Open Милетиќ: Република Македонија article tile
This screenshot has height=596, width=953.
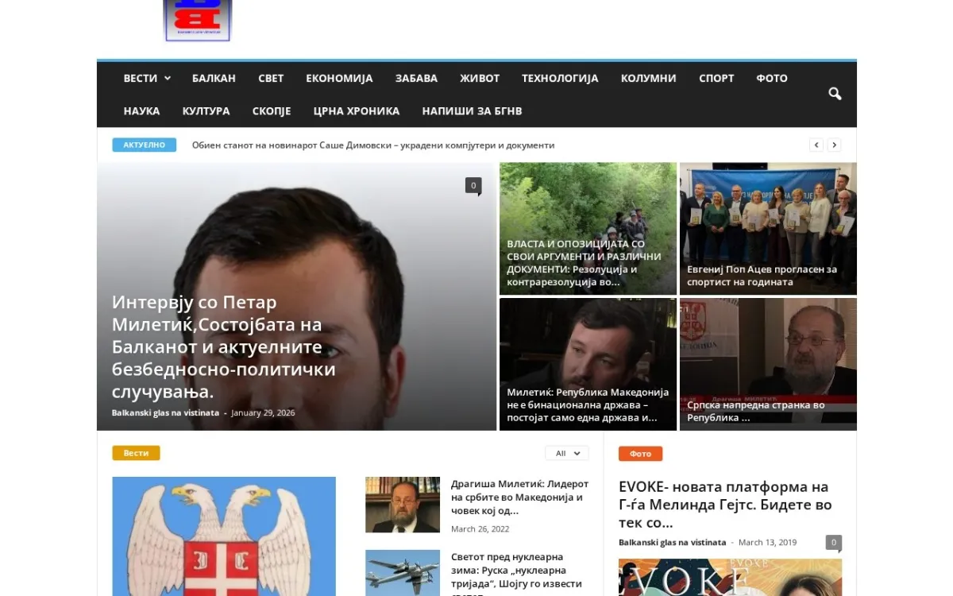pos(588,364)
